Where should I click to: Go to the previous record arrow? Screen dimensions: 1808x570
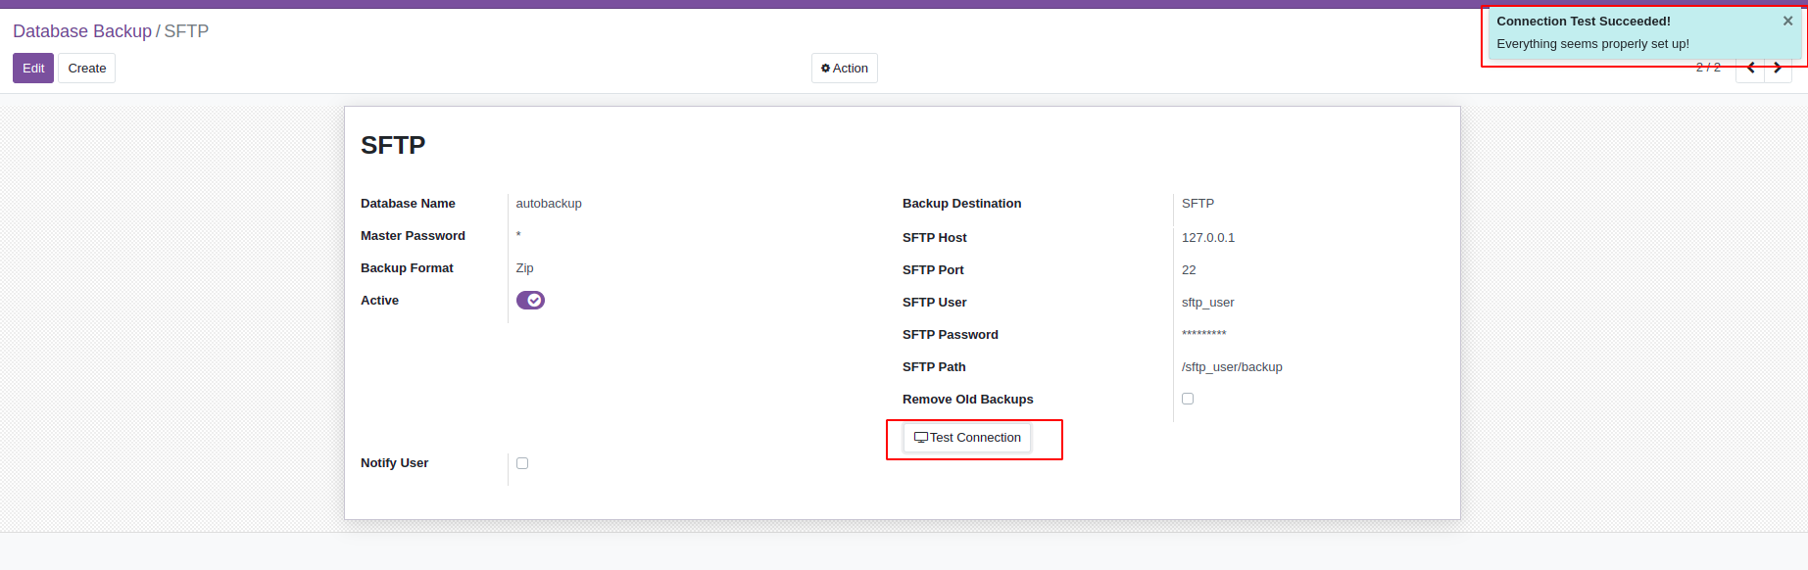(1750, 69)
